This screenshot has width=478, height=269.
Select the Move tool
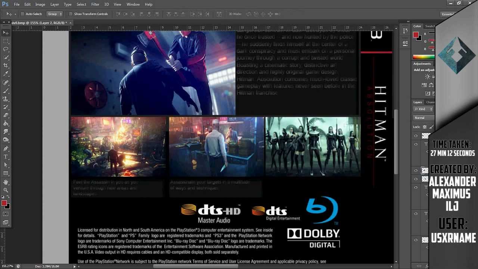(6, 33)
